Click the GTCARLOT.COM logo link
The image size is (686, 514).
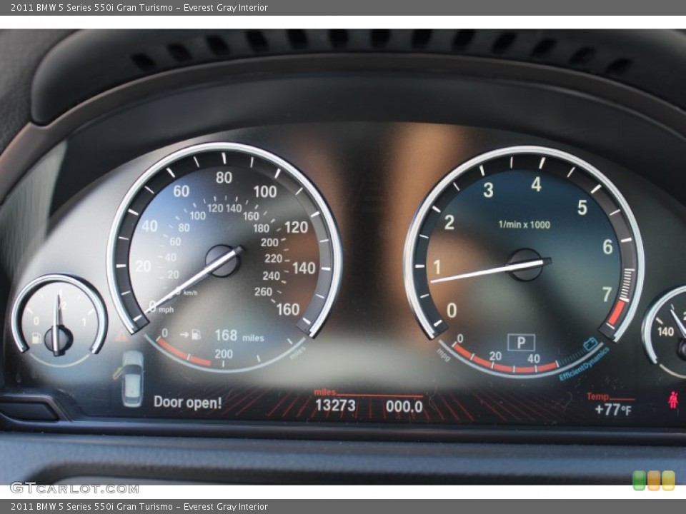(x=74, y=488)
